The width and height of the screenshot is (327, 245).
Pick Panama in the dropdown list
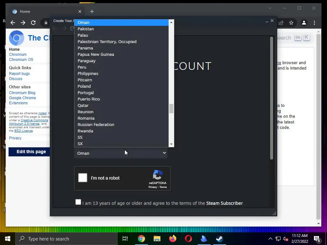[x=121, y=48]
